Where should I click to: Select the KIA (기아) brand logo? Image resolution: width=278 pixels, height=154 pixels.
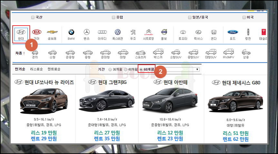pos(37,32)
